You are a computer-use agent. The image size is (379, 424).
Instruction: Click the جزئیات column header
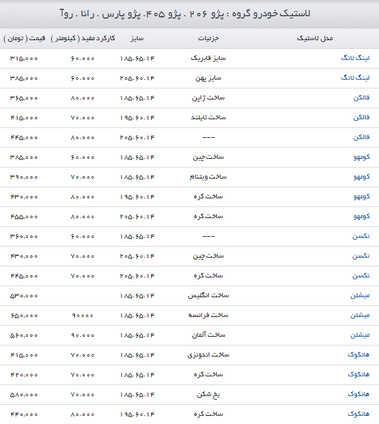point(208,38)
